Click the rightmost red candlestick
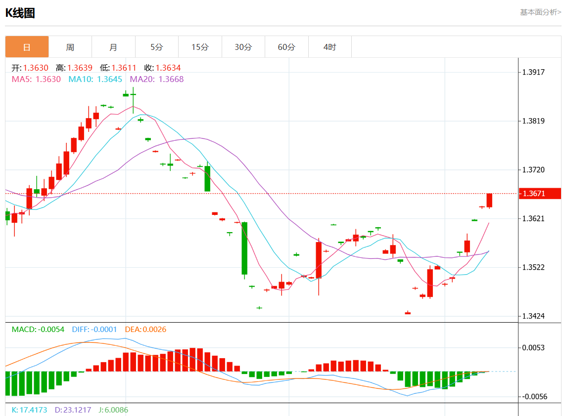 coord(489,200)
